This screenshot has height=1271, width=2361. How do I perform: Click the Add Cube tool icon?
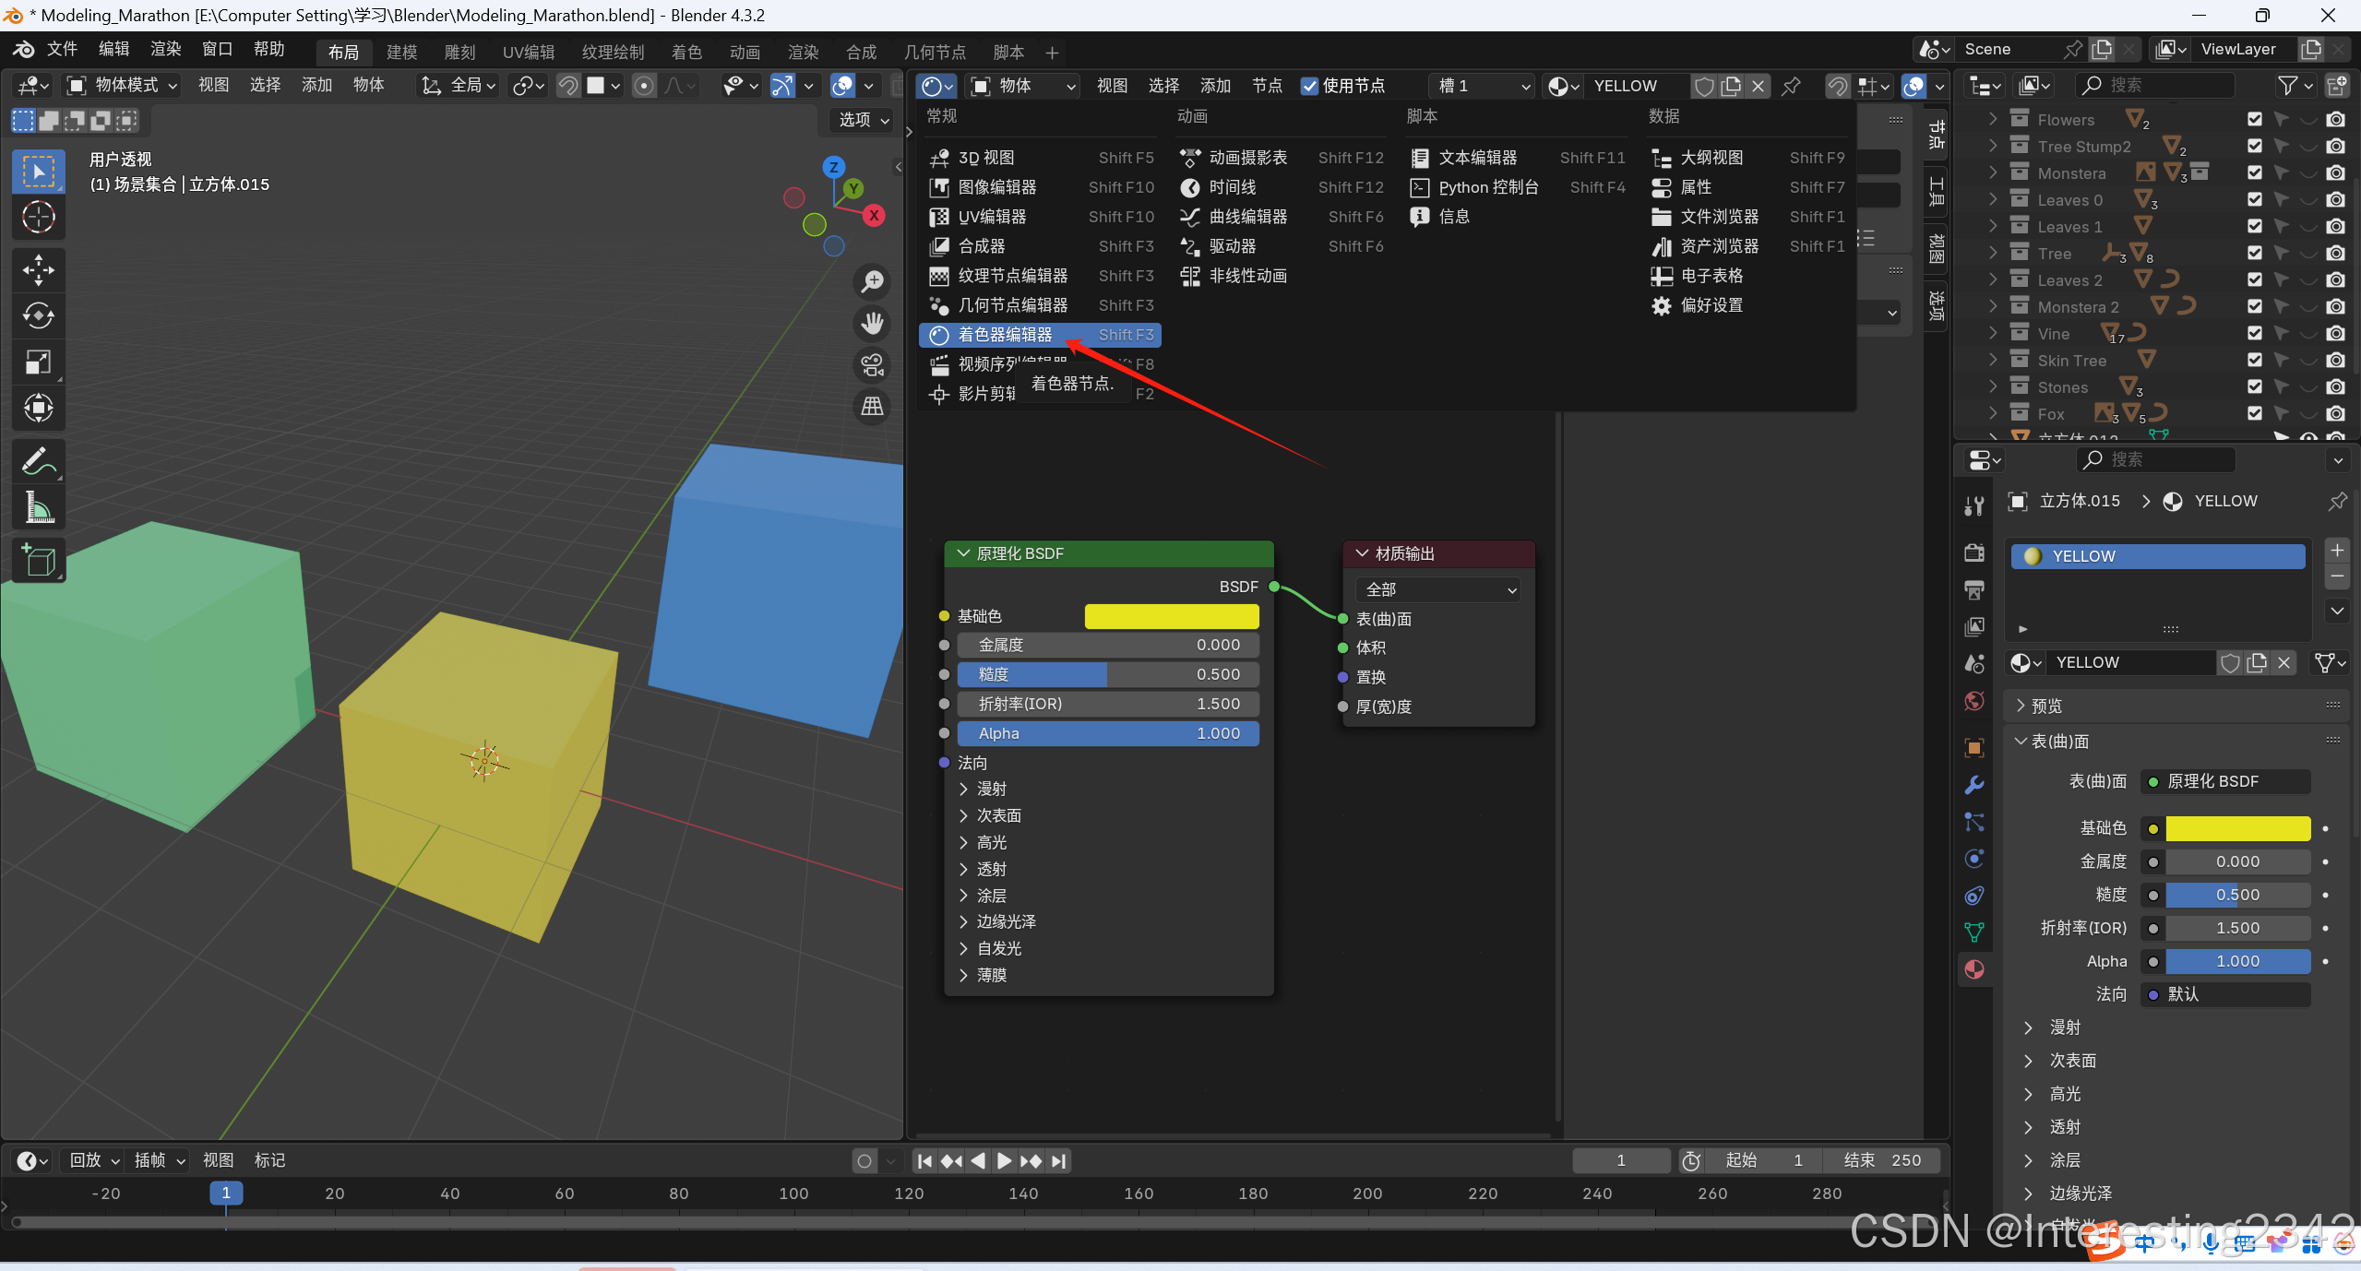tap(38, 560)
